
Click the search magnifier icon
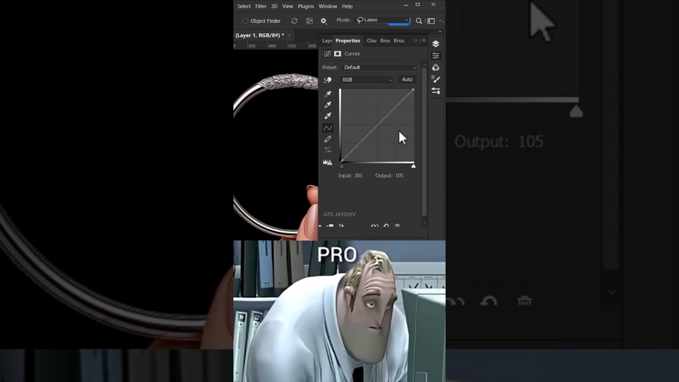(x=419, y=21)
